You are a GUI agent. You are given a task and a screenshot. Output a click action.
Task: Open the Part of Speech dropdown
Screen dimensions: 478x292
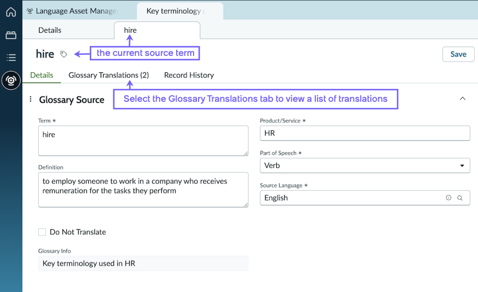click(x=365, y=166)
